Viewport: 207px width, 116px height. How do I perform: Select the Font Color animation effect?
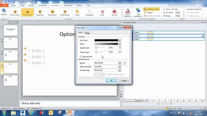tap(27, 13)
